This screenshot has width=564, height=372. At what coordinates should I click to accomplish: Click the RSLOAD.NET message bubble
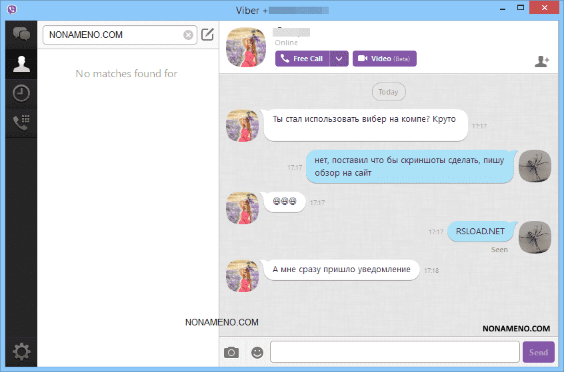click(480, 232)
